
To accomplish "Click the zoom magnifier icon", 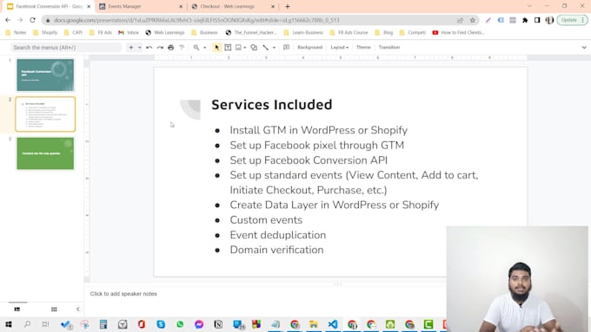I will (x=196, y=48).
